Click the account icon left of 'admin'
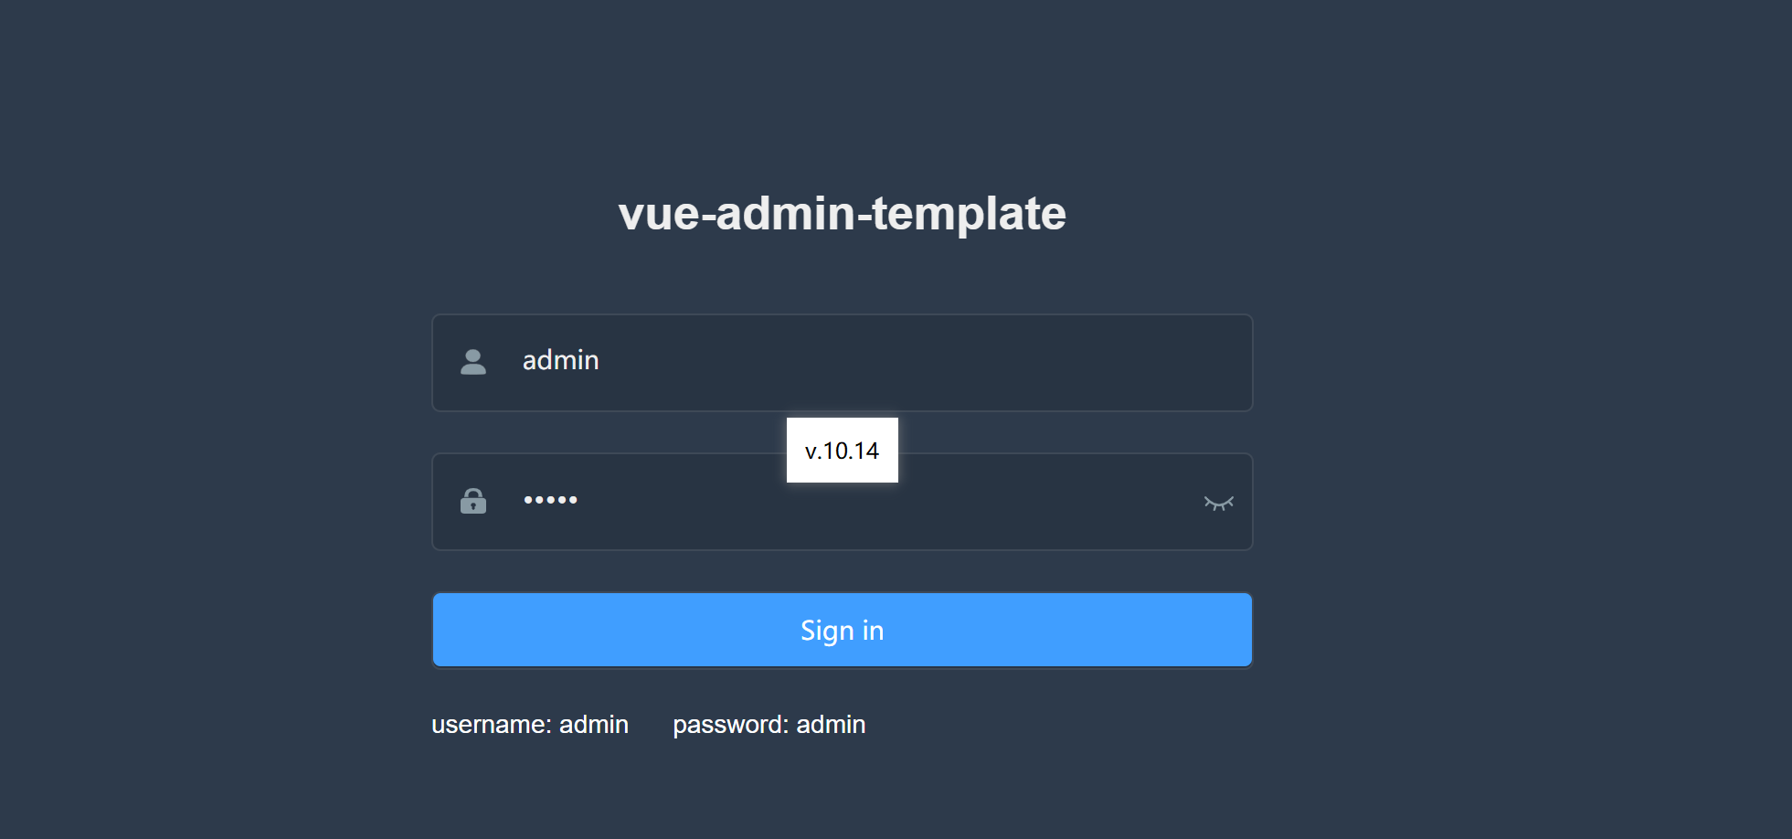This screenshot has width=1792, height=839. (x=474, y=363)
